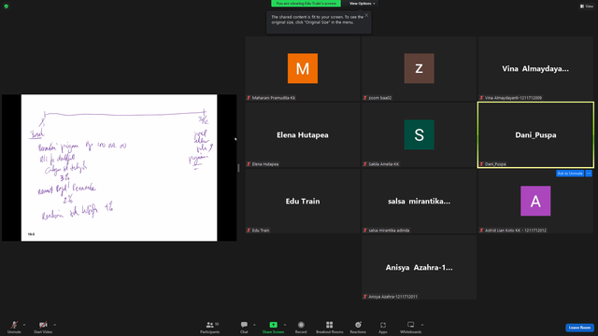The image size is (598, 336).
Task: Click muted mic icon on Edu Train label
Action: (x=249, y=231)
